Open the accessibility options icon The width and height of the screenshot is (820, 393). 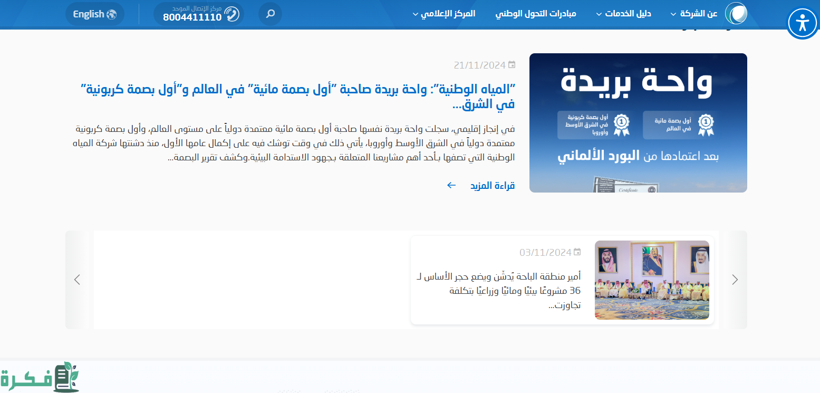click(x=802, y=23)
